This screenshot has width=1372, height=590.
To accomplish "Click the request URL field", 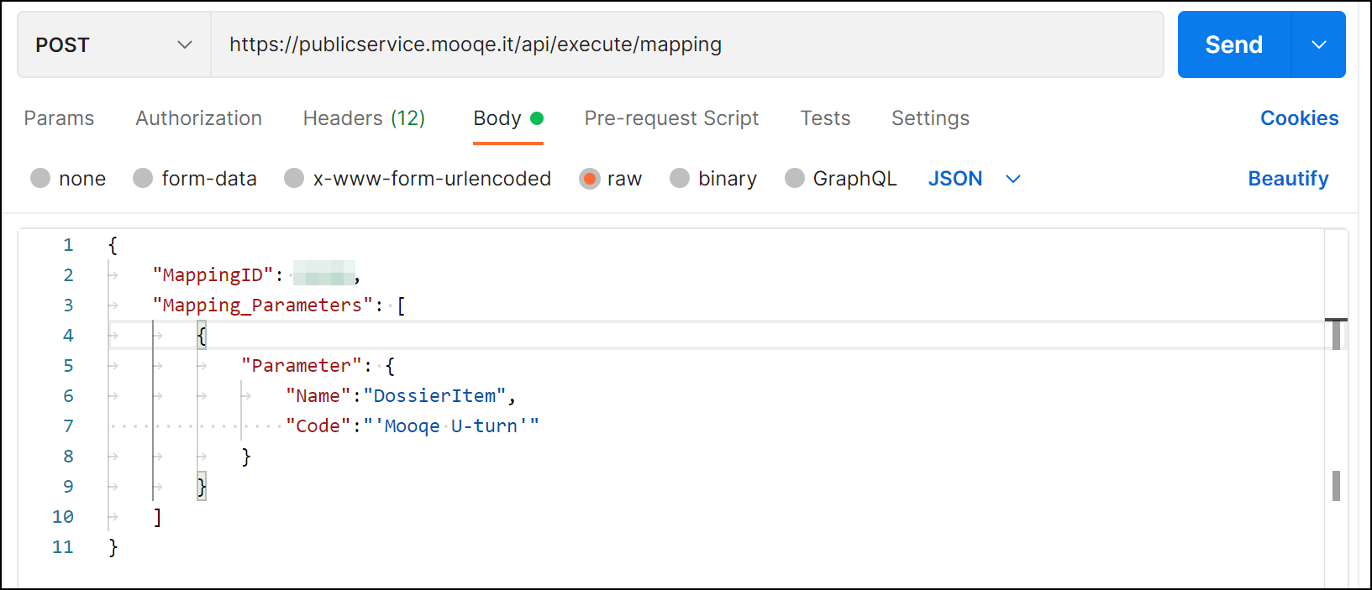I will [686, 44].
